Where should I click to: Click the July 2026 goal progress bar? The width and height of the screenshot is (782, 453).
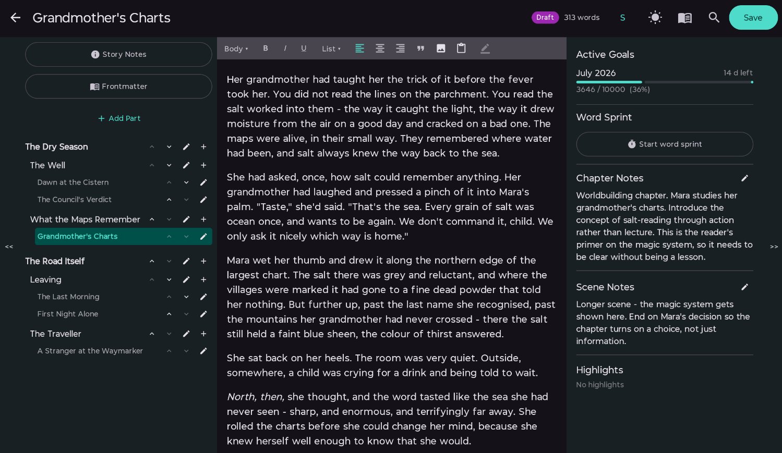tap(665, 82)
